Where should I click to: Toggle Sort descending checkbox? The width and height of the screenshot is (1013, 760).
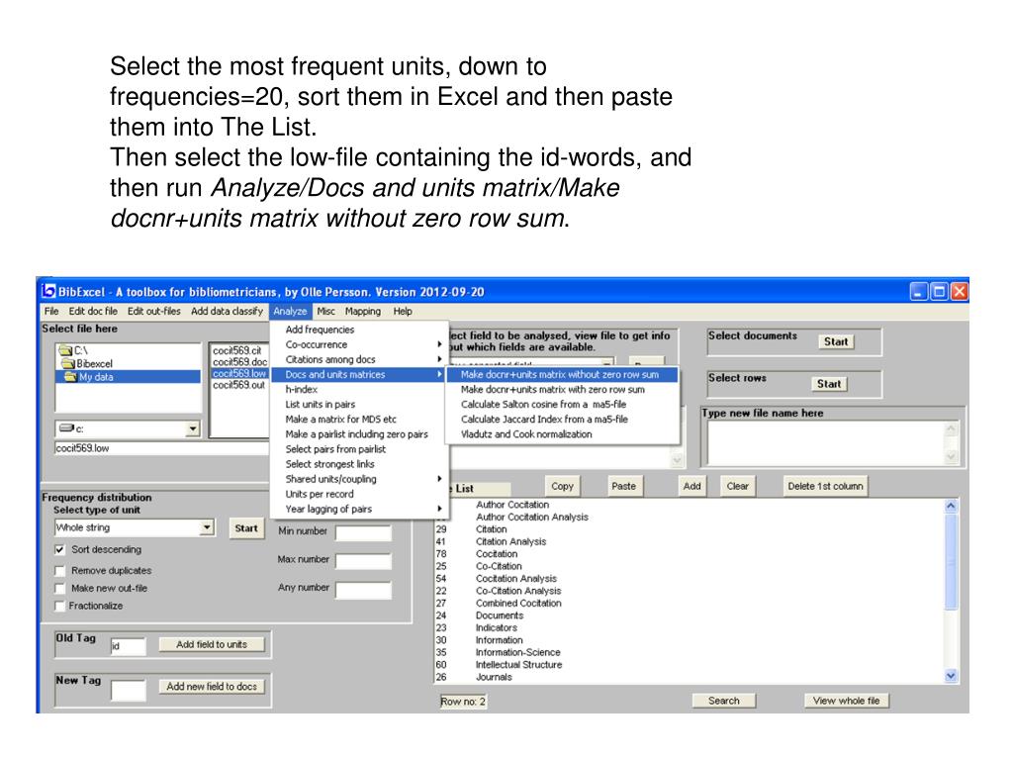60,549
